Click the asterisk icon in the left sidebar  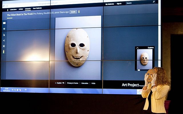click(x=4, y=29)
